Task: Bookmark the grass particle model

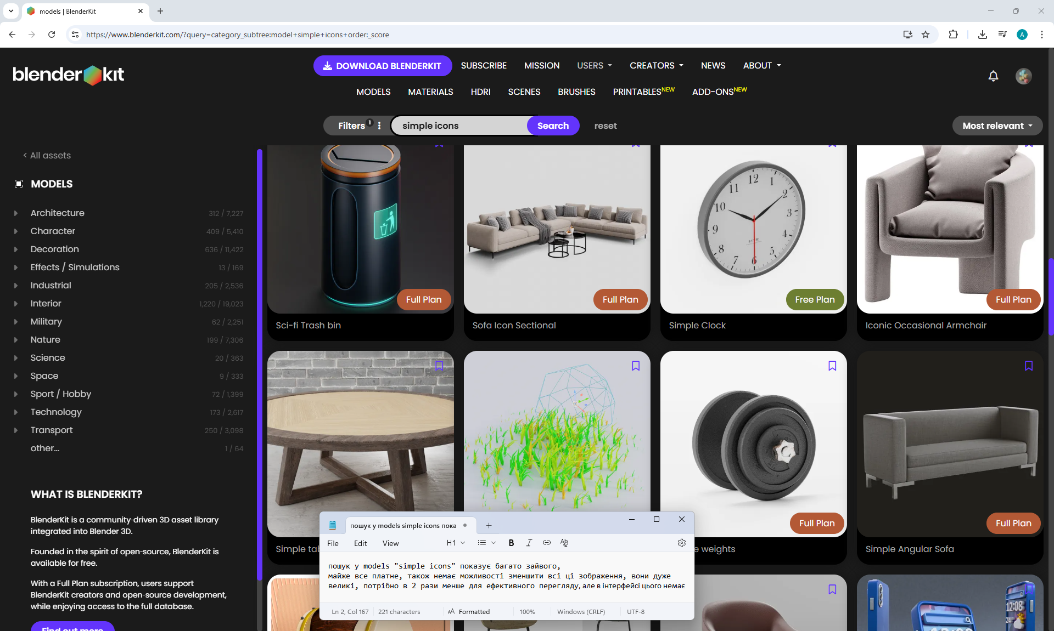Action: pyautogui.click(x=636, y=366)
